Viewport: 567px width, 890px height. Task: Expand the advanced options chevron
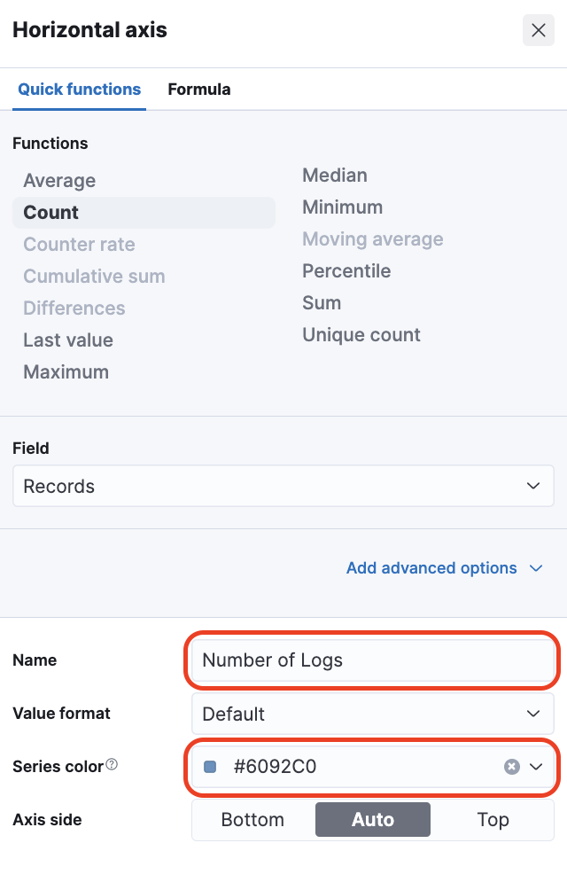536,568
